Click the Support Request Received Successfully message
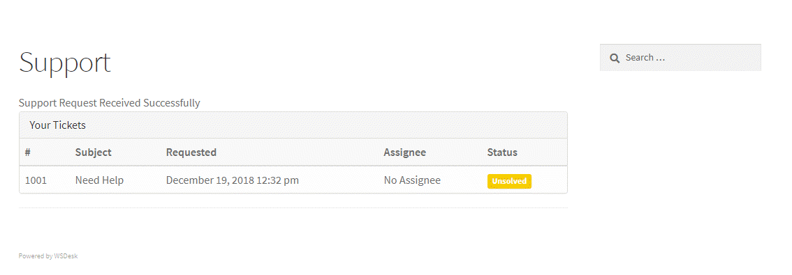 click(x=109, y=103)
